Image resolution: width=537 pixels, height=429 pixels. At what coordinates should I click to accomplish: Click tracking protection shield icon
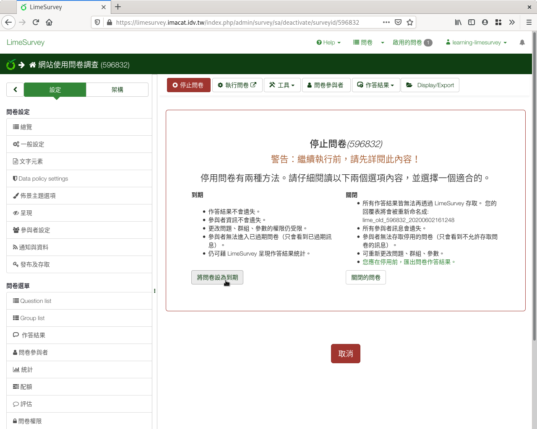97,22
